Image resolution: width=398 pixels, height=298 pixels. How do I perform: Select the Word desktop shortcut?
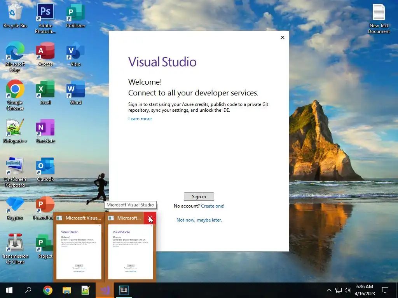[75, 93]
